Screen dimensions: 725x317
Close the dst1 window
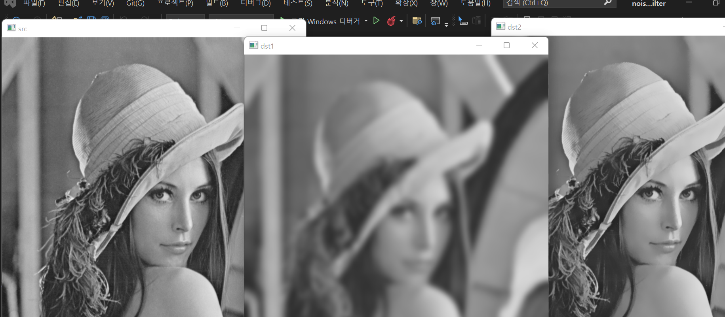point(535,45)
